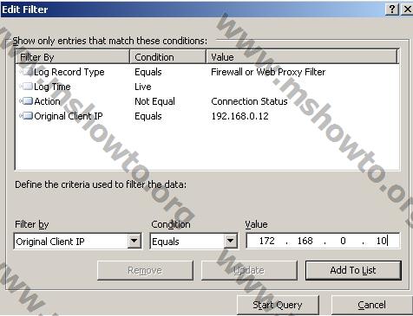Viewport: 413px width, 316px height.
Task: Click the Add To List button
Action: click(353, 270)
